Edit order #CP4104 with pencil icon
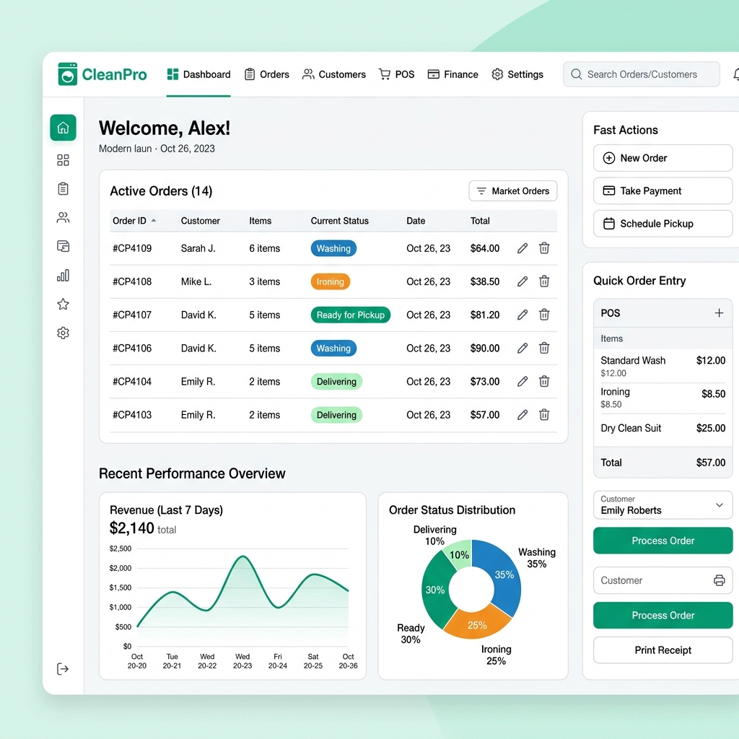Screen dimensions: 739x739 point(522,382)
